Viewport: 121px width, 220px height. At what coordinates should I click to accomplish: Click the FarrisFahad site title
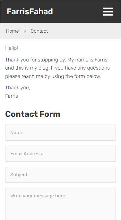pyautogui.click(x=30, y=12)
